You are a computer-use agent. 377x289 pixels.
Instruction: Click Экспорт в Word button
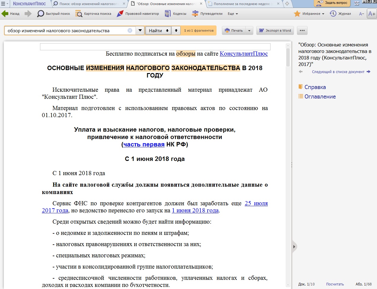(275, 30)
